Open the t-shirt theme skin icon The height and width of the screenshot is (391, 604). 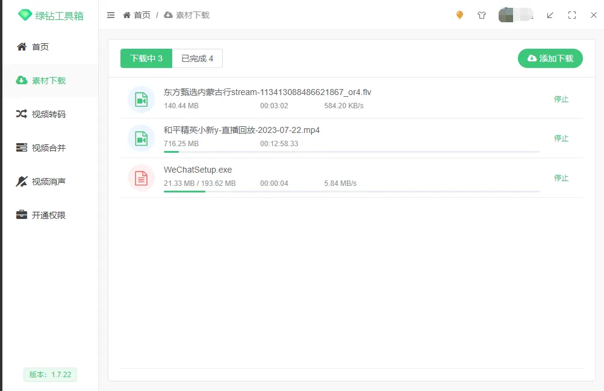[482, 15]
